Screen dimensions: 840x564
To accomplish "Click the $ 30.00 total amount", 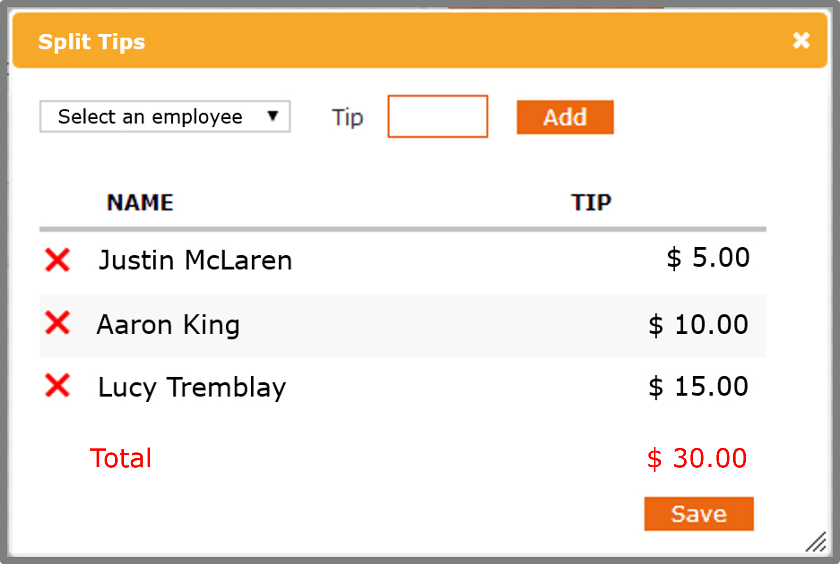I will (x=696, y=458).
